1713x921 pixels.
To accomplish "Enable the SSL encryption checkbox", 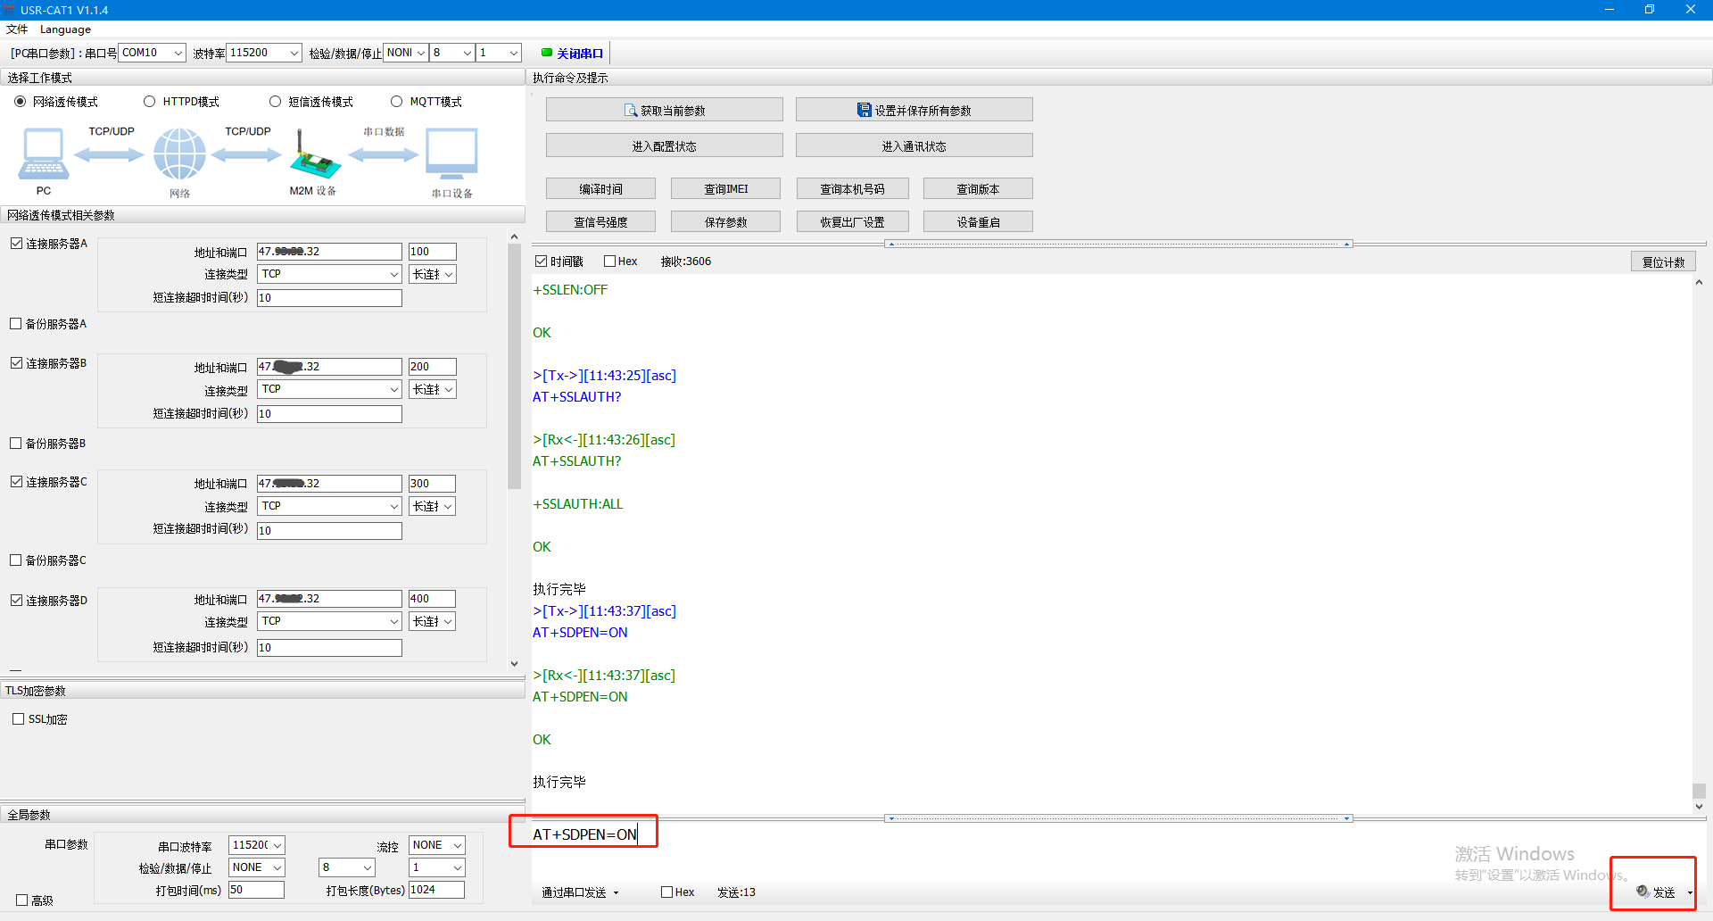I will tap(18, 719).
